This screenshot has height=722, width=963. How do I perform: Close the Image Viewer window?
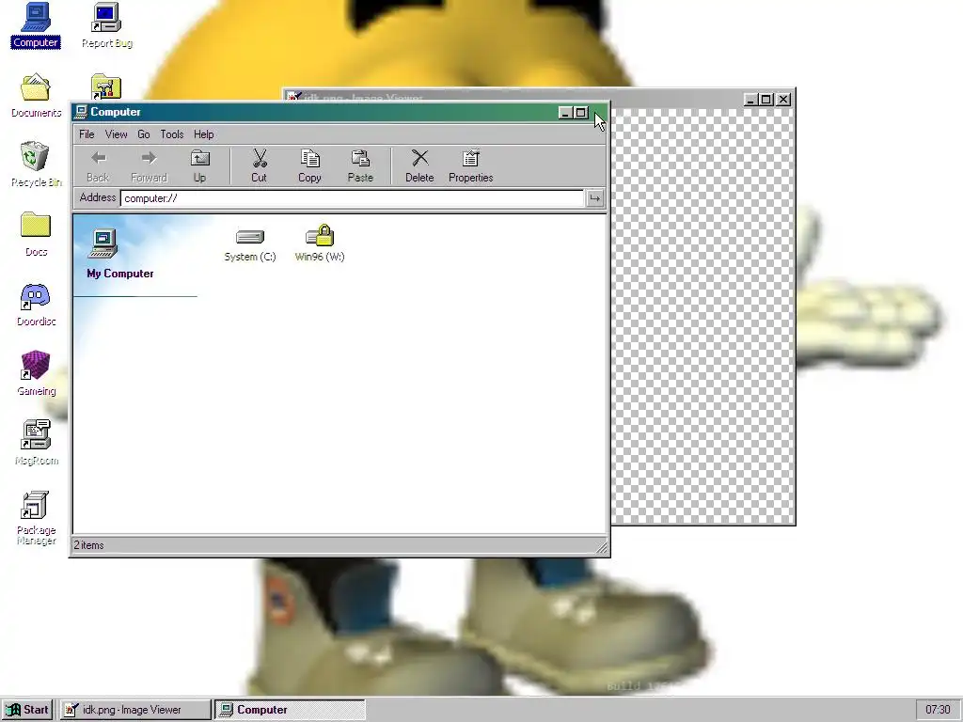783,100
